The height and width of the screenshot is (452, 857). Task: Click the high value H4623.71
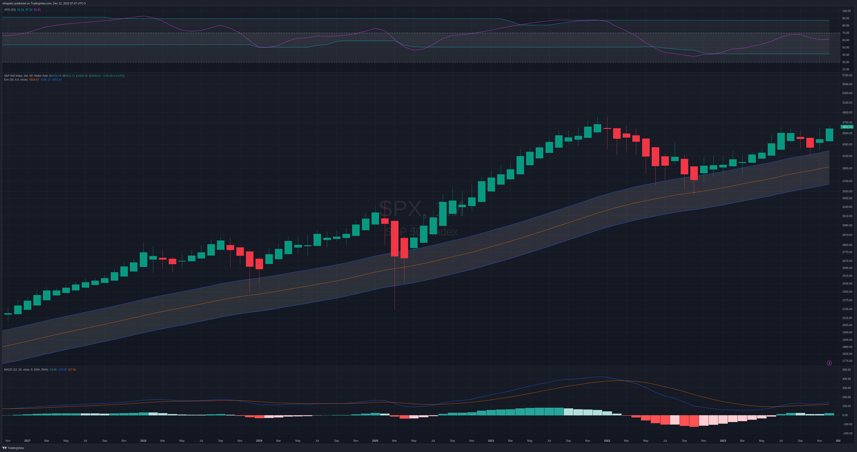69,76
